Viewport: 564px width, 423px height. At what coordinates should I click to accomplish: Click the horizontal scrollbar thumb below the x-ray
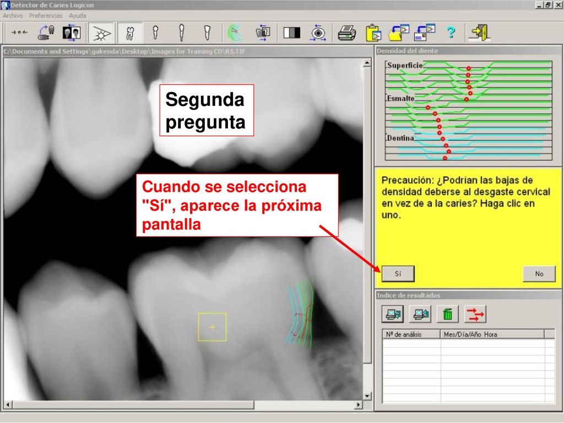click(x=133, y=405)
